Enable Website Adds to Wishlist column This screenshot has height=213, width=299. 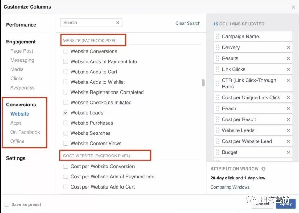[x=66, y=82]
